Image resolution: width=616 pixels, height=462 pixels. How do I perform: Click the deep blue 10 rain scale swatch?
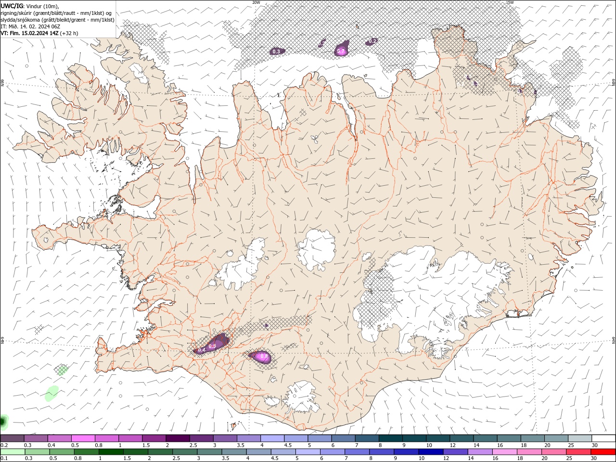pyautogui.click(x=431, y=452)
